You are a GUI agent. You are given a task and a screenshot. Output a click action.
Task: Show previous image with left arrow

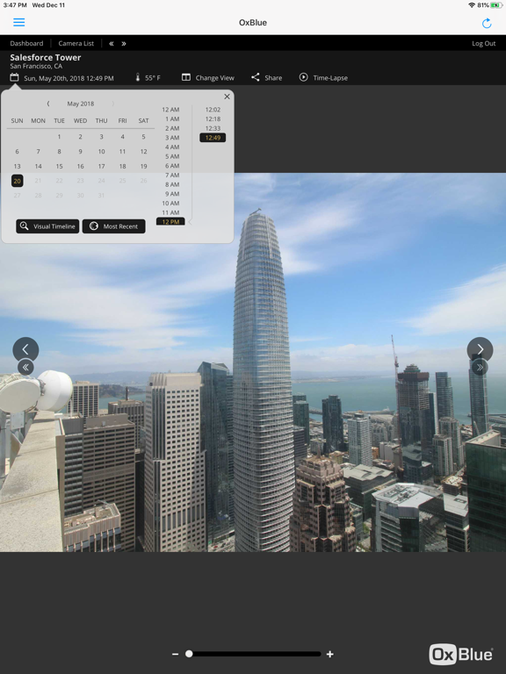tap(25, 350)
